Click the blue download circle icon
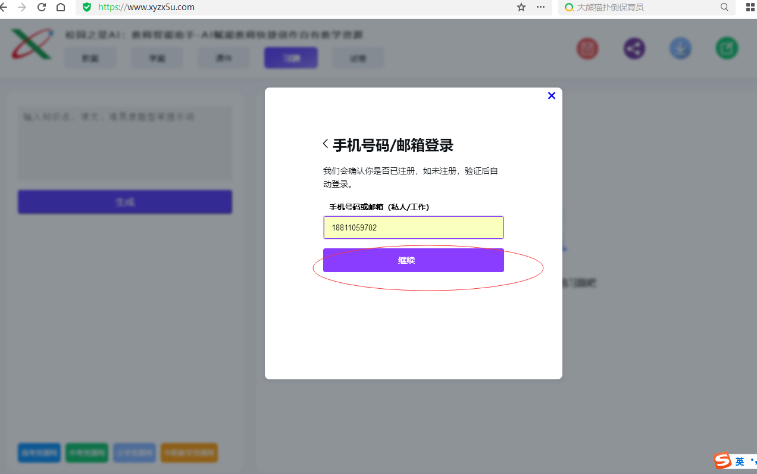 point(680,48)
